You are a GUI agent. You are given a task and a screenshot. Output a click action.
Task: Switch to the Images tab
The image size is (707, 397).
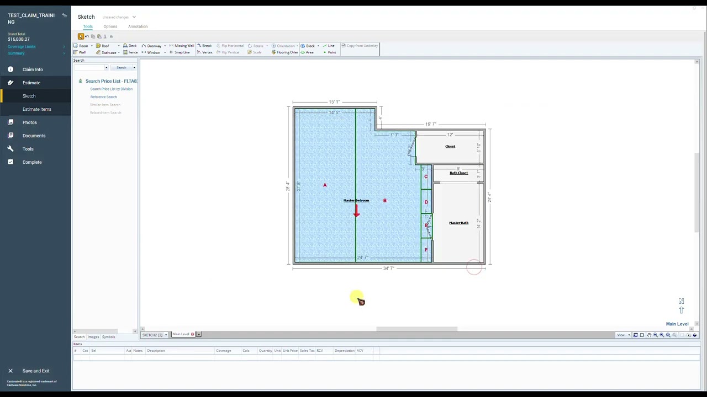(x=93, y=337)
